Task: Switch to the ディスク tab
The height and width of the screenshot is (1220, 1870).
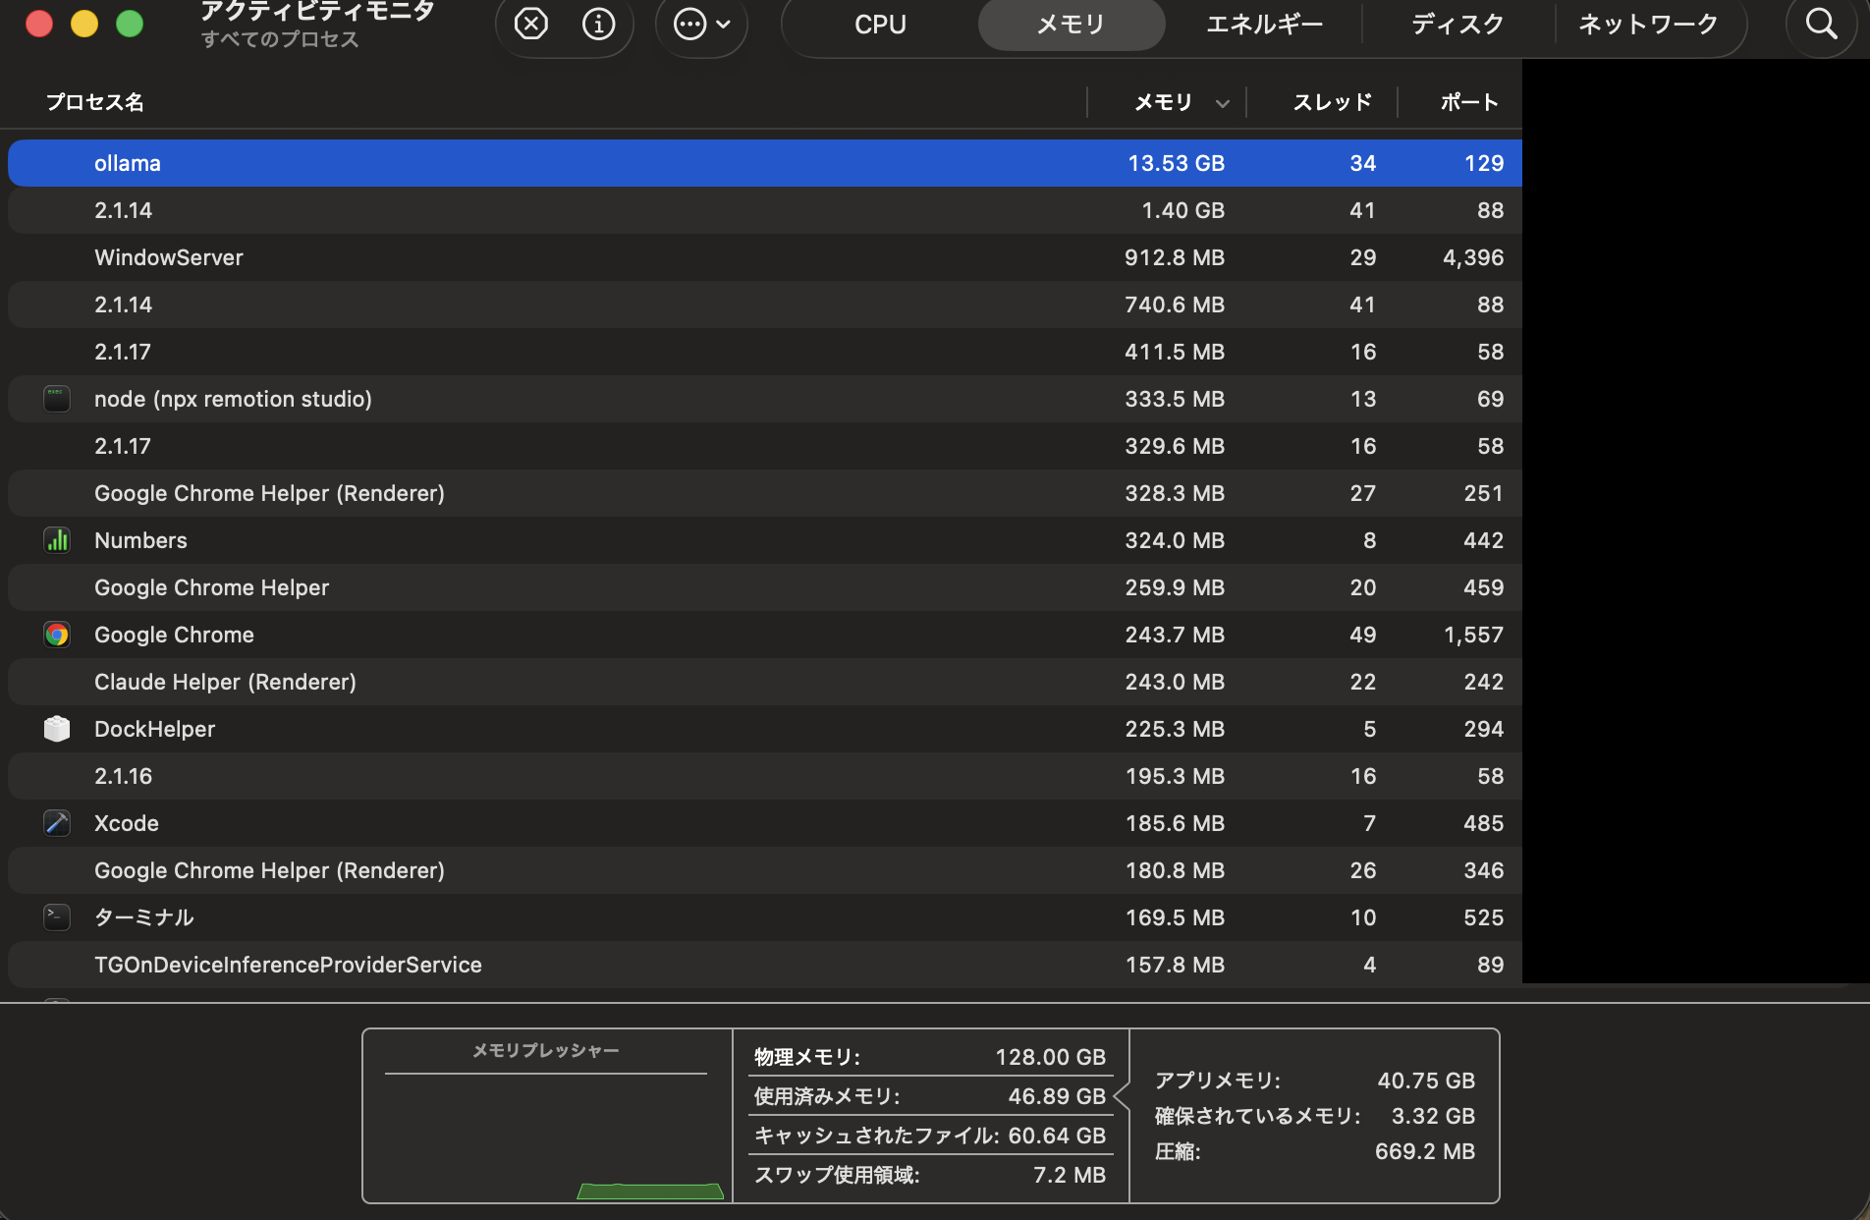Action: pyautogui.click(x=1456, y=24)
